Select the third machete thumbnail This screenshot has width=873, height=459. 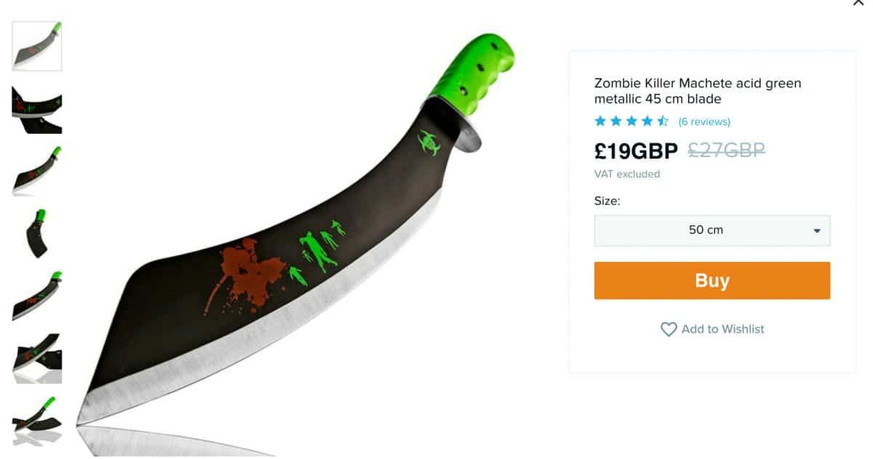(37, 171)
